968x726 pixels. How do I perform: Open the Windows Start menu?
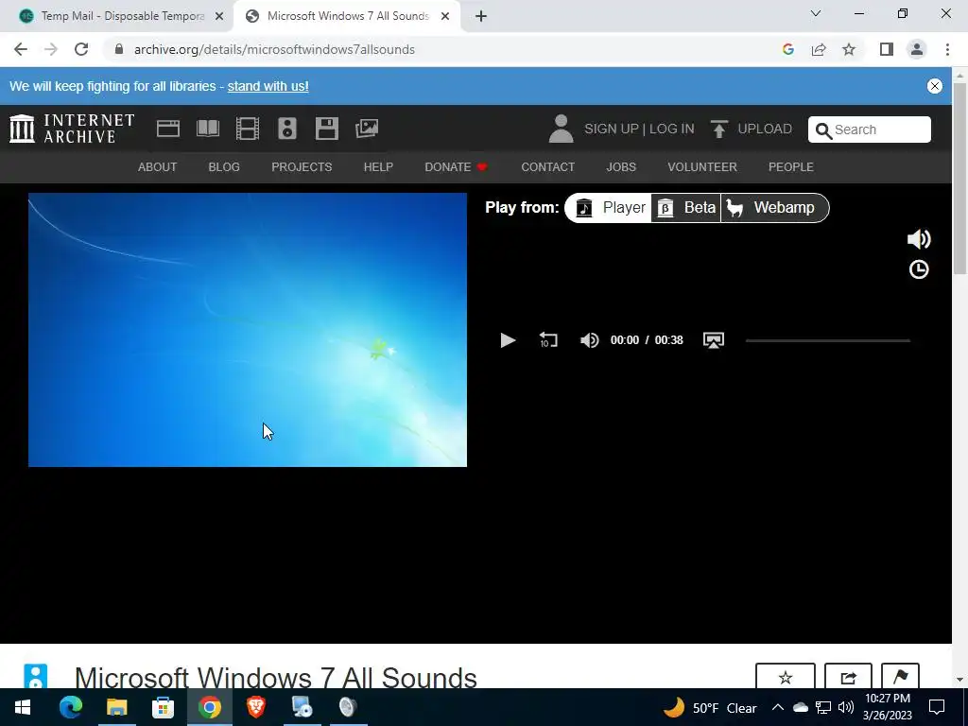[23, 707]
